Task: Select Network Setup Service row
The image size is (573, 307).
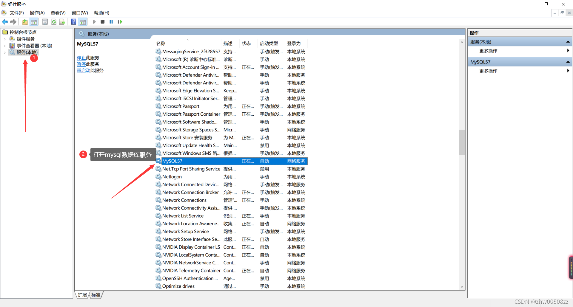Action: coord(231,232)
